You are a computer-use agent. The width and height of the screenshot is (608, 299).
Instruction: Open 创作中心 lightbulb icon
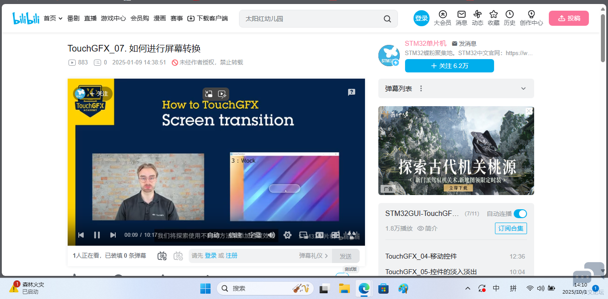531,18
